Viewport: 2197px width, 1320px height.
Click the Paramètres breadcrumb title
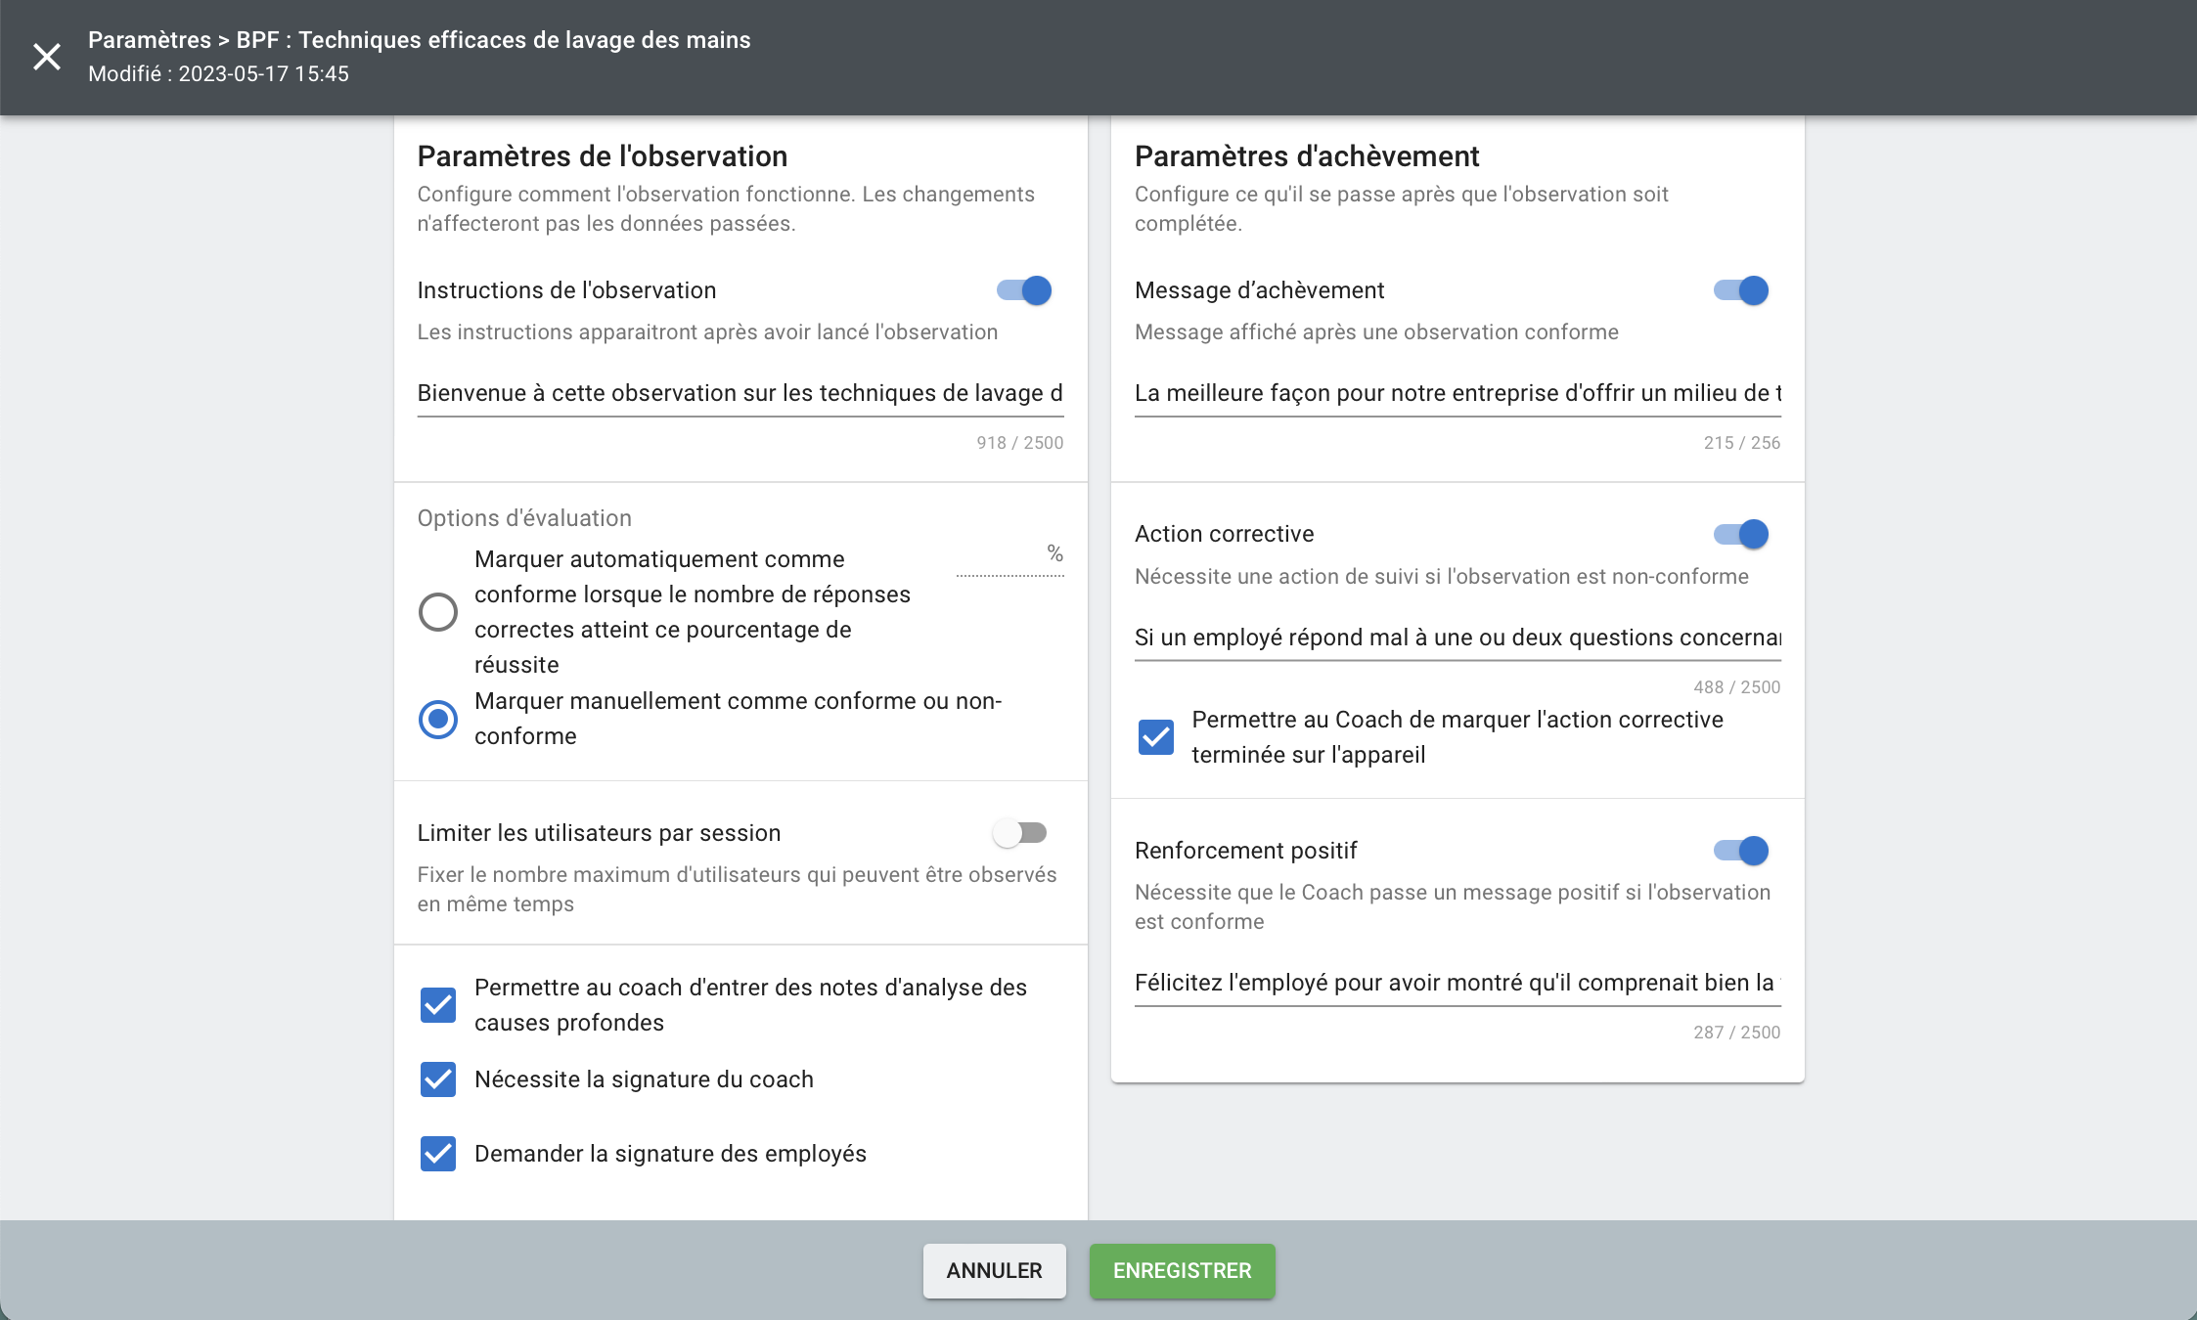[x=150, y=40]
